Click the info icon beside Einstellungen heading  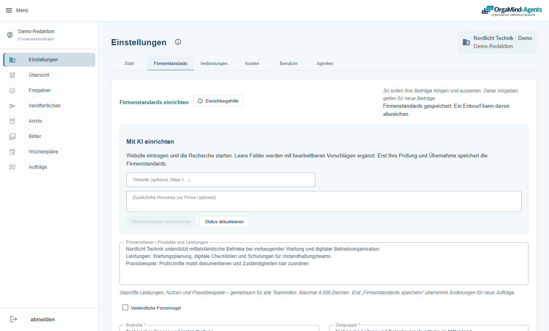pyautogui.click(x=178, y=42)
